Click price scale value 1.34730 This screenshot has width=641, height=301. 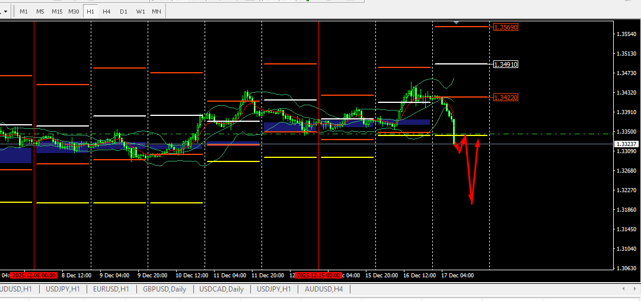(x=626, y=73)
